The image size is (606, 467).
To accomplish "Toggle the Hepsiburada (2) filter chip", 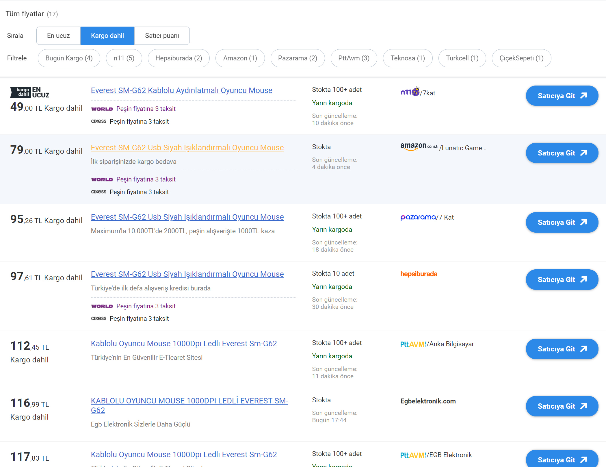I will click(x=179, y=58).
